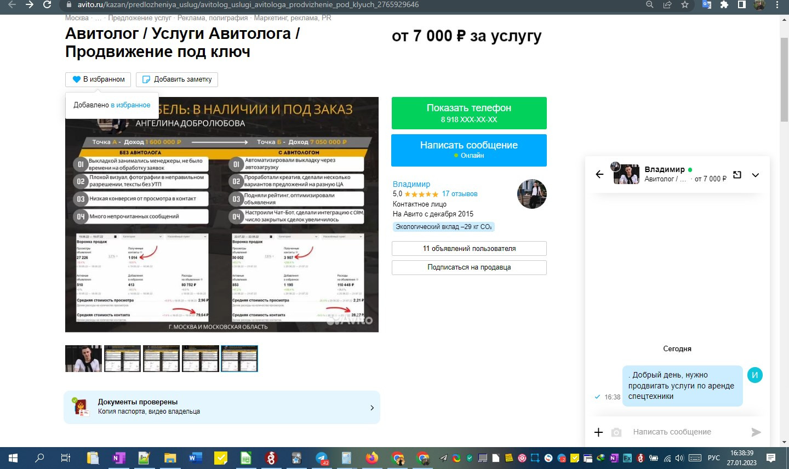Click the И sender avatar in chat

pos(755,375)
